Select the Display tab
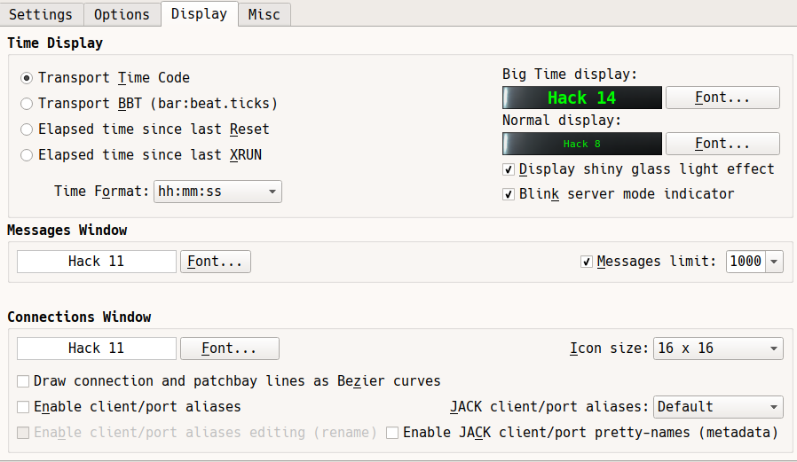 (199, 13)
